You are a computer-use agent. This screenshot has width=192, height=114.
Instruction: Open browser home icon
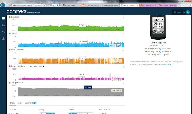pos(183,5)
